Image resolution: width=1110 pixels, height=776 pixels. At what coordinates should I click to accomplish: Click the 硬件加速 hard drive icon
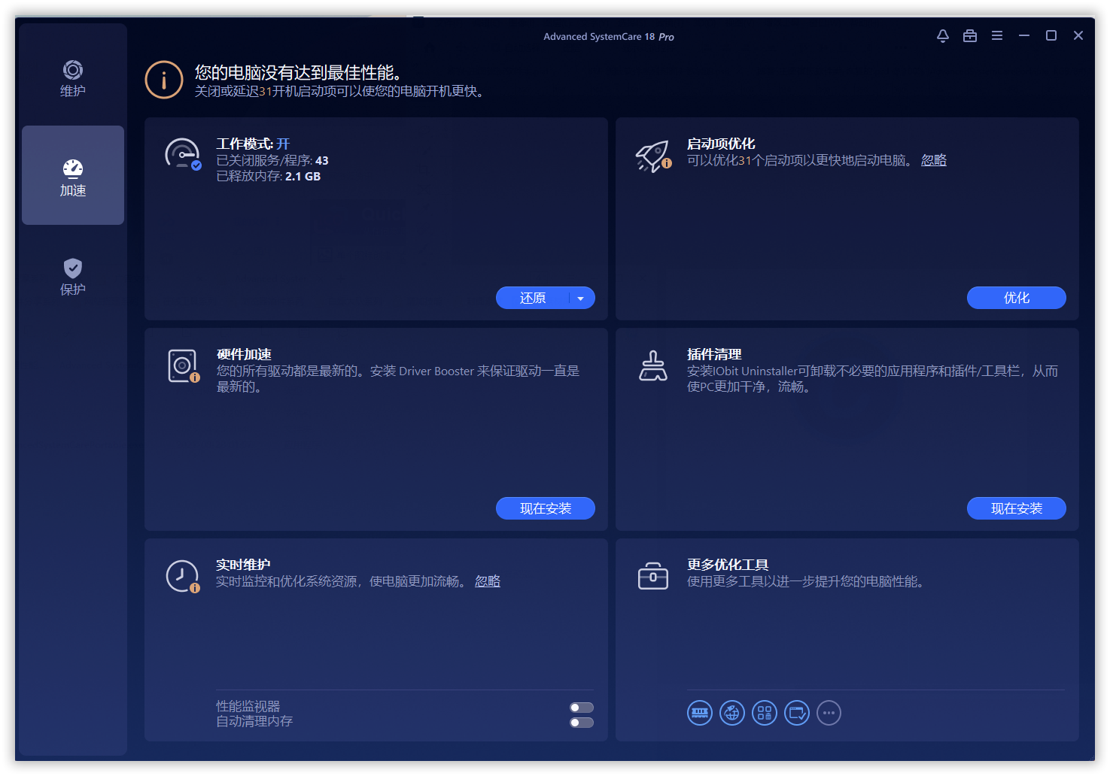point(184,366)
